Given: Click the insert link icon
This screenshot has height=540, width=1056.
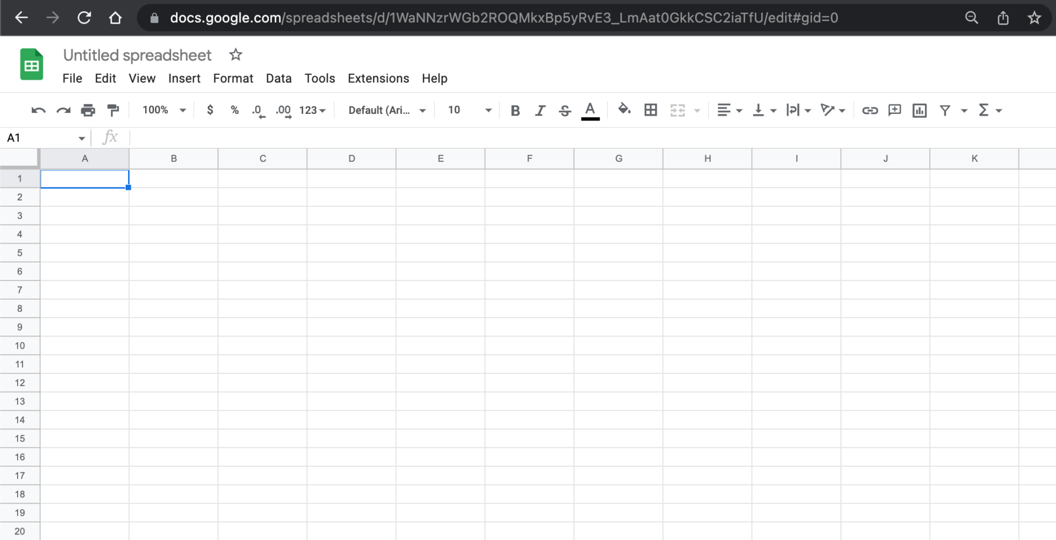Looking at the screenshot, I should point(870,111).
